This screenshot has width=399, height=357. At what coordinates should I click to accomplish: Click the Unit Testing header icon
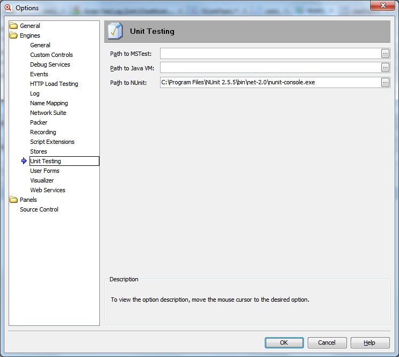(115, 31)
